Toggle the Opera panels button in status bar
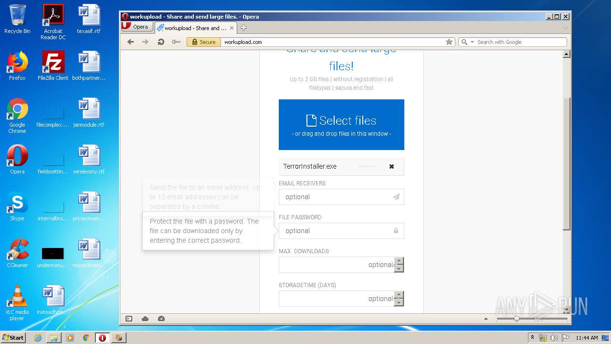611x344 pixels. 129,319
